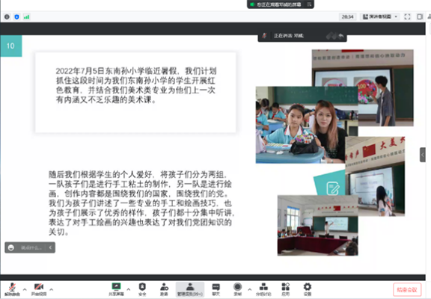
Task: Click the red End Meeting button
Action: click(407, 290)
